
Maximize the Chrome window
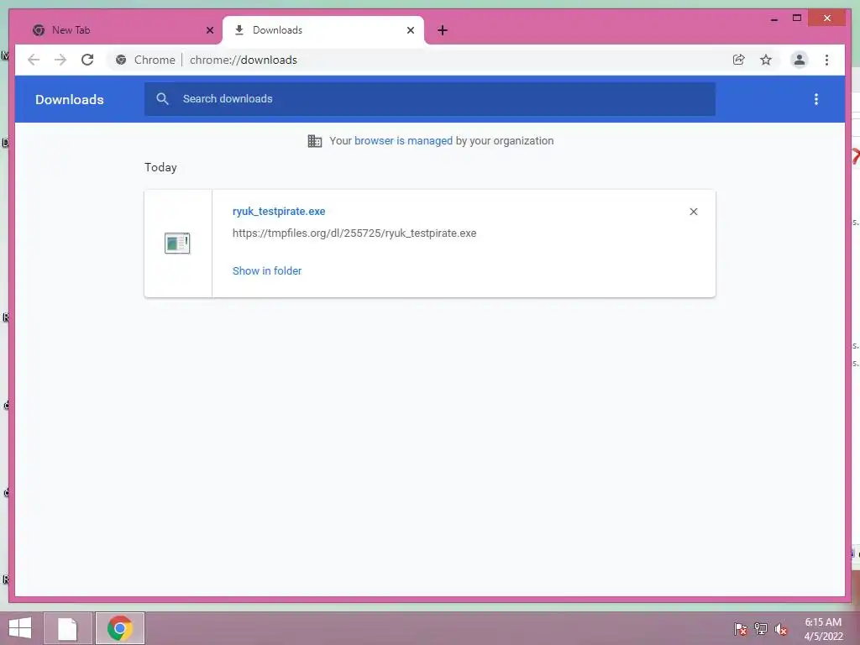coord(797,18)
